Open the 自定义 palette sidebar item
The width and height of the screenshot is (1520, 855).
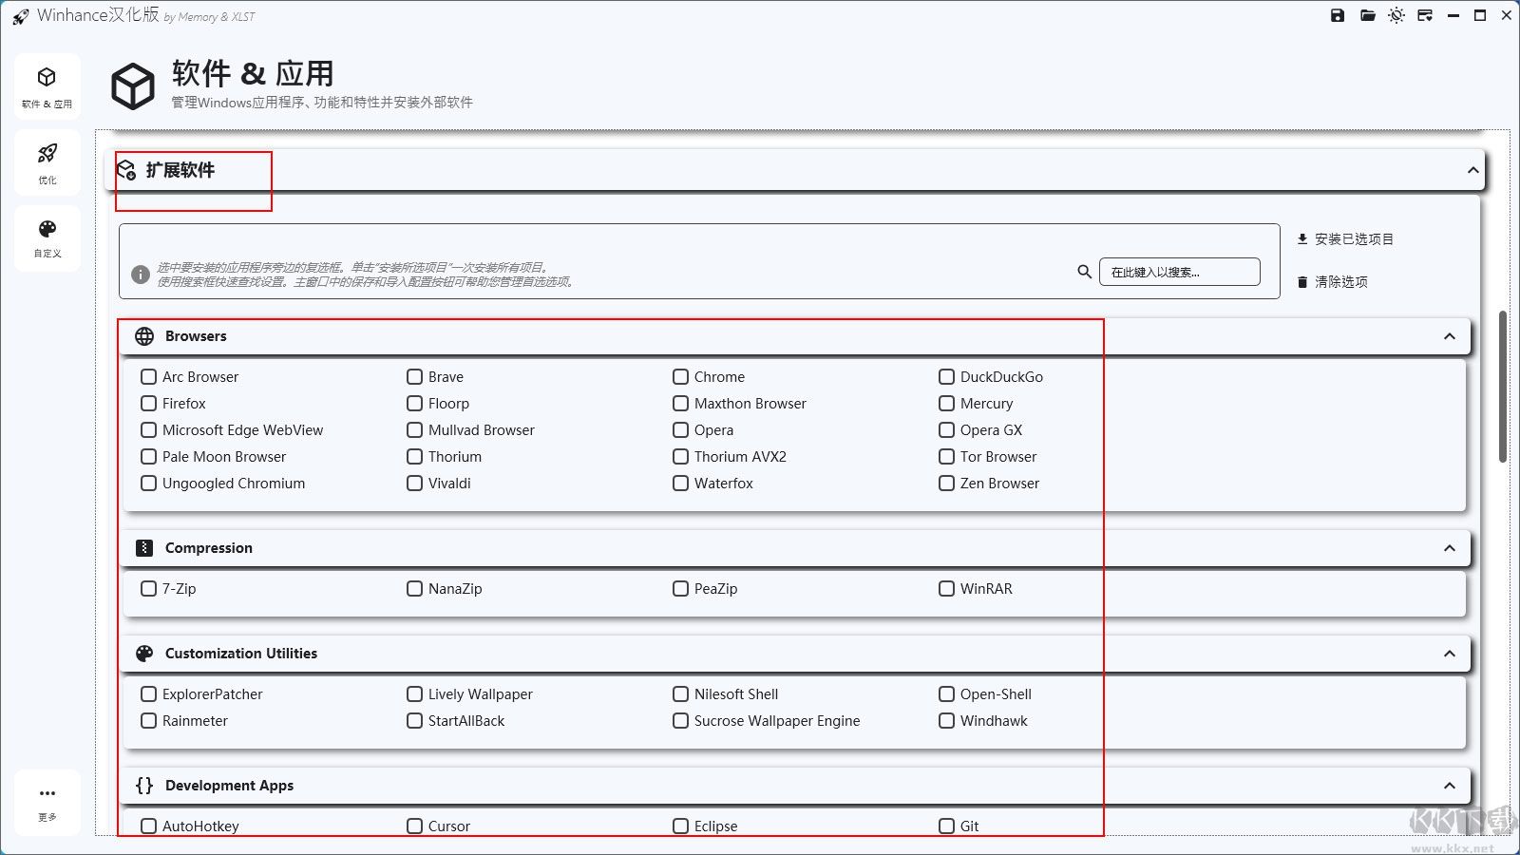(47, 237)
